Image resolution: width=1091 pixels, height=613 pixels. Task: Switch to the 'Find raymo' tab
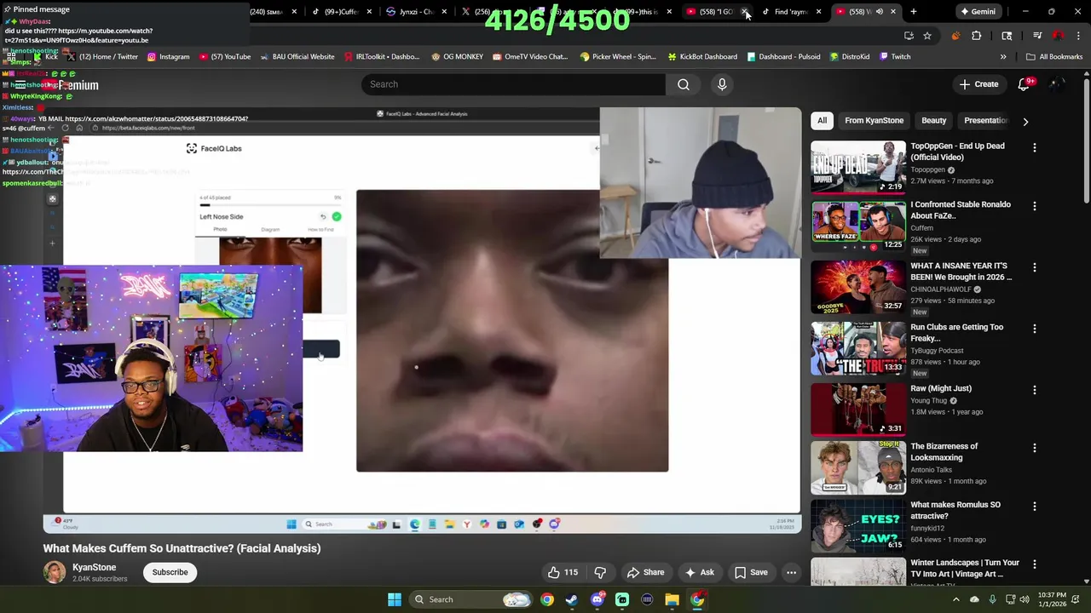pyautogui.click(x=792, y=12)
